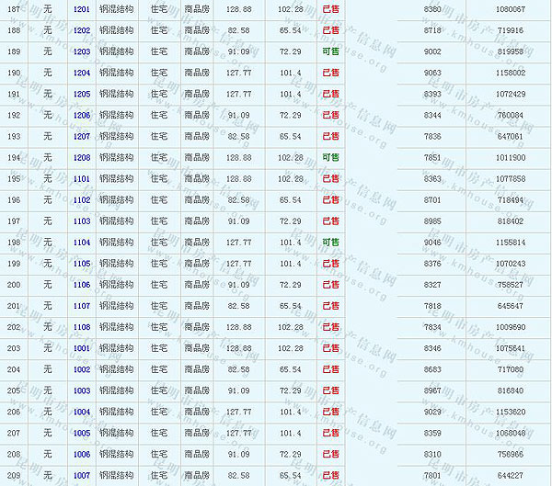Open room 1101 details link
552x486 pixels.
point(82,179)
